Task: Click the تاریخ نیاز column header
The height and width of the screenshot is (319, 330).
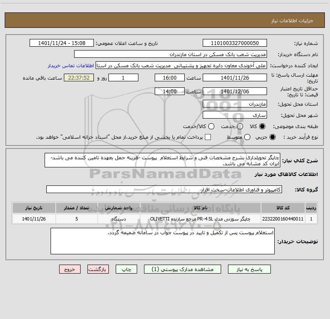Action: click(34, 208)
